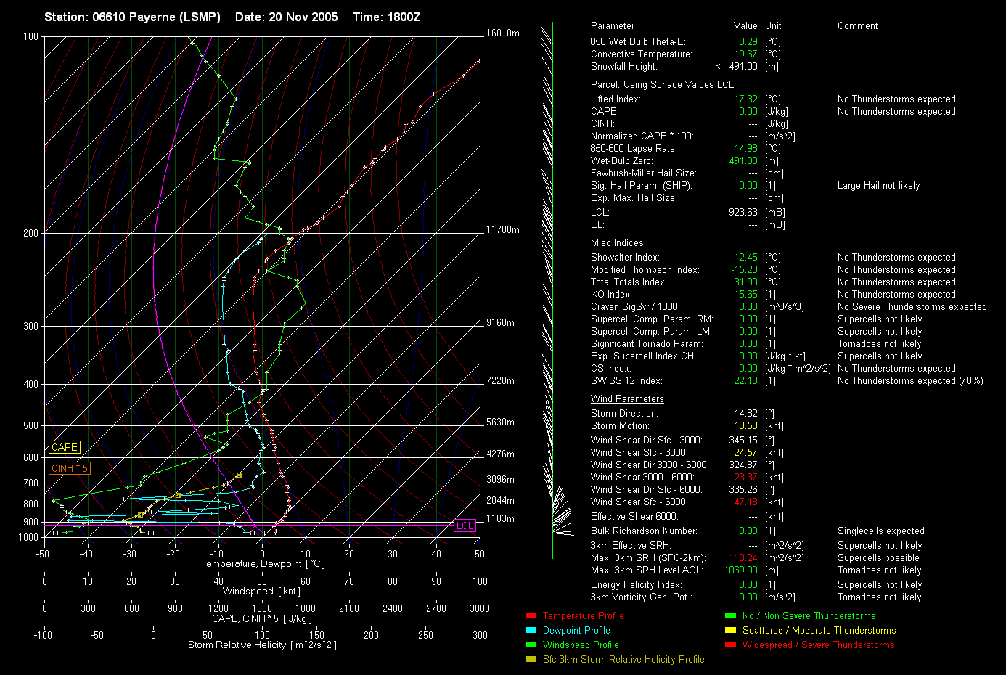Click the Snowfall Height value '<= 491.00'

tap(737, 66)
